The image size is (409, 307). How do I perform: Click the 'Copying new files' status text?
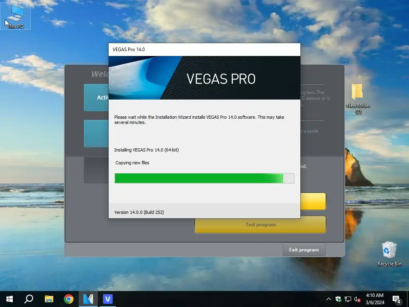133,163
